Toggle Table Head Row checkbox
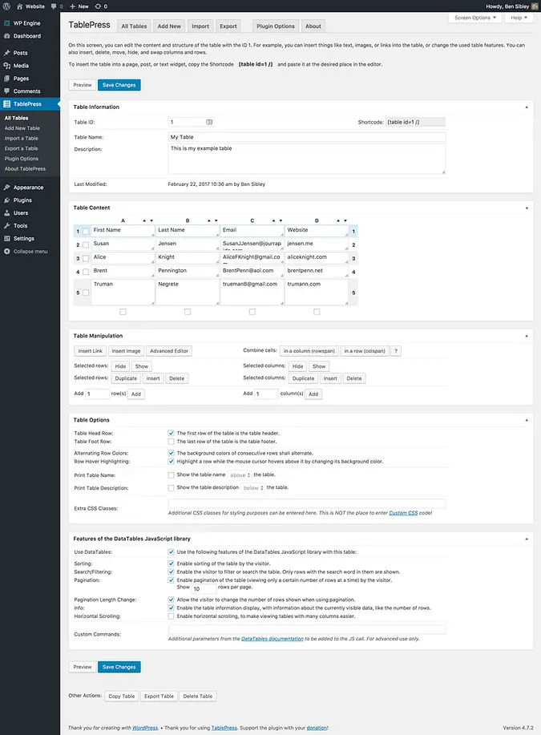The width and height of the screenshot is (541, 735). coord(171,433)
